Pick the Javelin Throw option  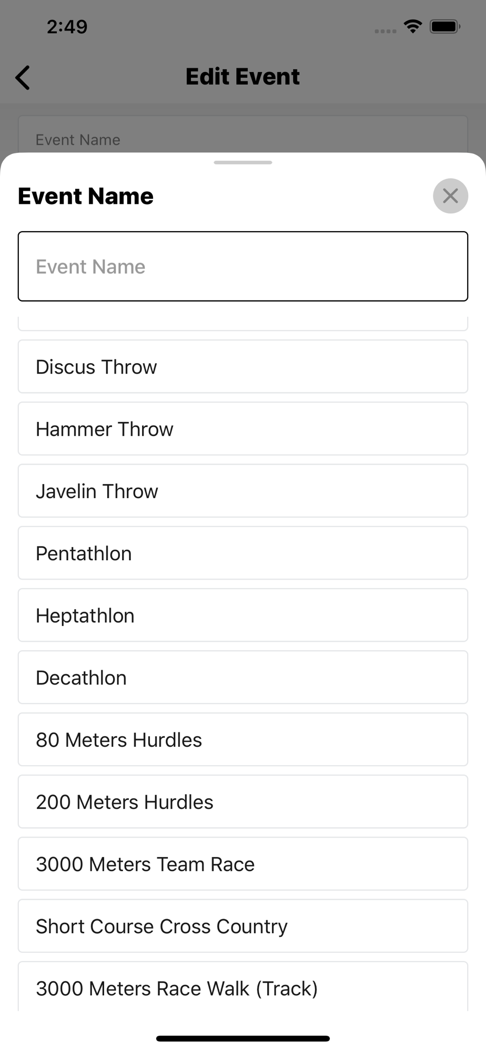243,491
